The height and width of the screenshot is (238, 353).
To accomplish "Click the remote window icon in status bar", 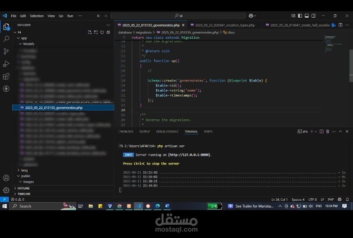I will click(x=4, y=199).
